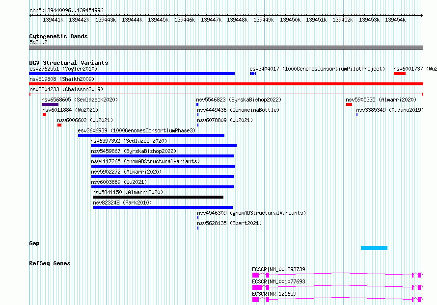Select the blue nsv4117265 variant bar
This screenshot has width=437, height=305.
pos(164,166)
